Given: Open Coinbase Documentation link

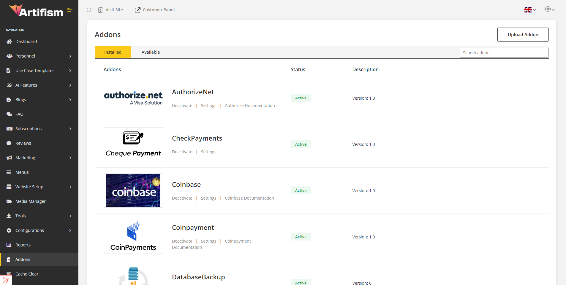Looking at the screenshot, I should coord(249,198).
